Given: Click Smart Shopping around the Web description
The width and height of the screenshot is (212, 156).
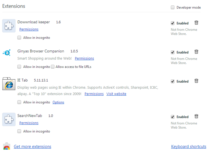Looking at the screenshot, I should 45,58.
